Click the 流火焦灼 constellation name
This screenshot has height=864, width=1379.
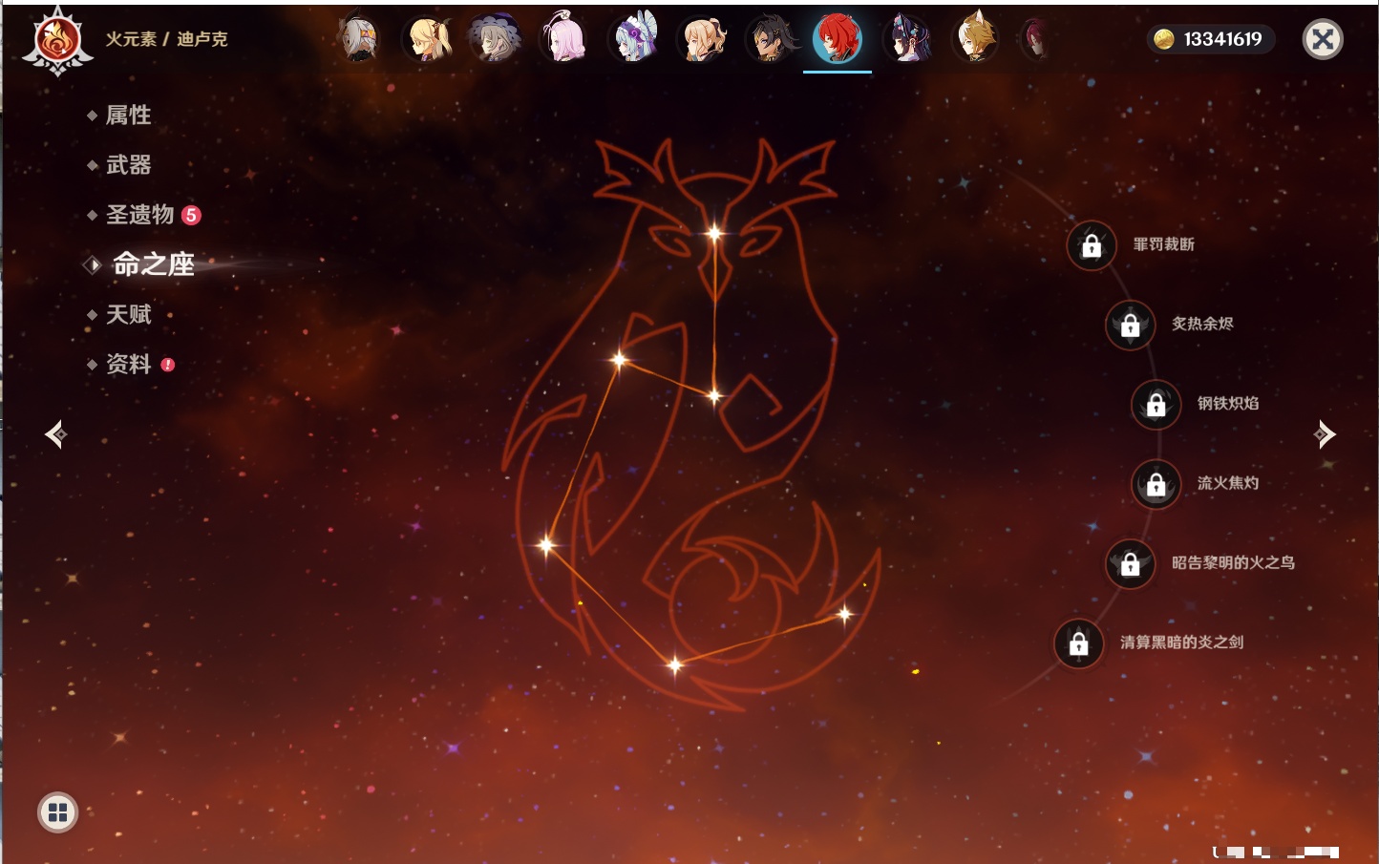[x=1228, y=483]
